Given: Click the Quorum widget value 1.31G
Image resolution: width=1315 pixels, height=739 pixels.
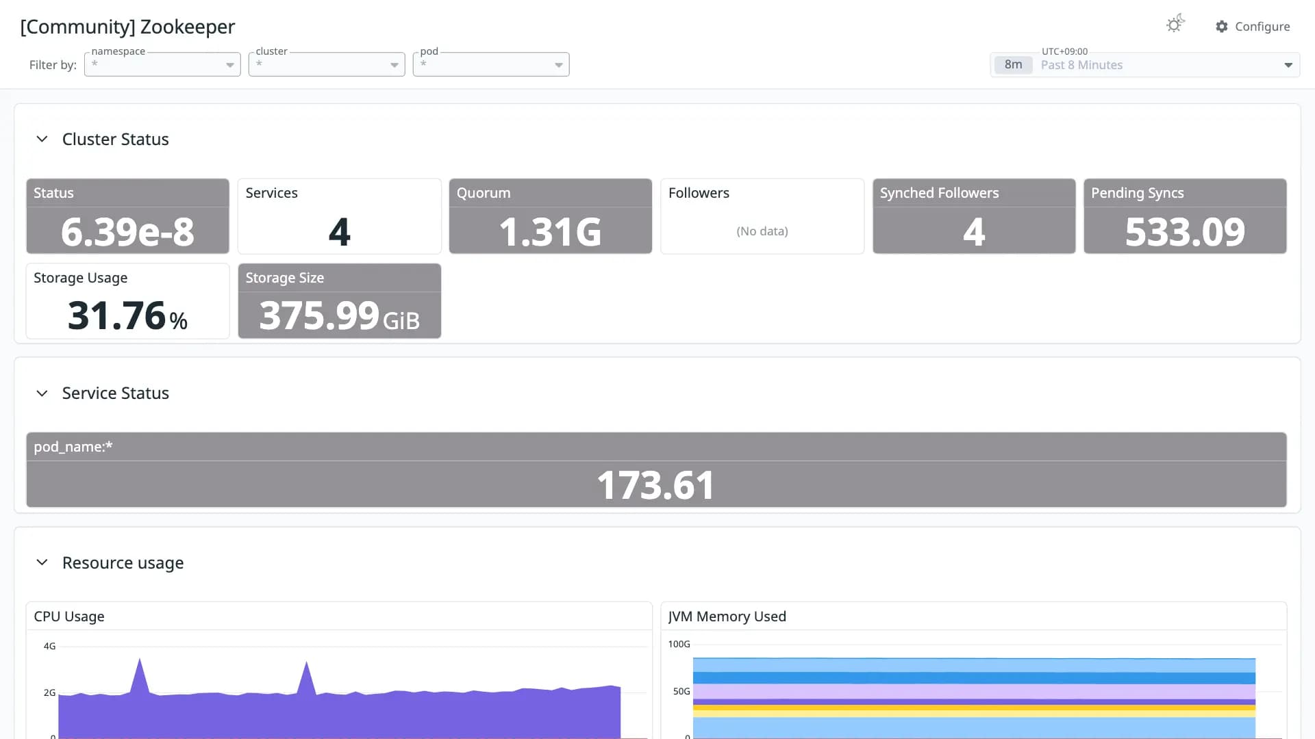Looking at the screenshot, I should 550,231.
